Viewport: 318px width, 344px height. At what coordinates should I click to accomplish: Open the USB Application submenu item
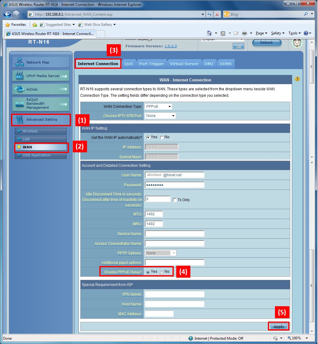41,155
